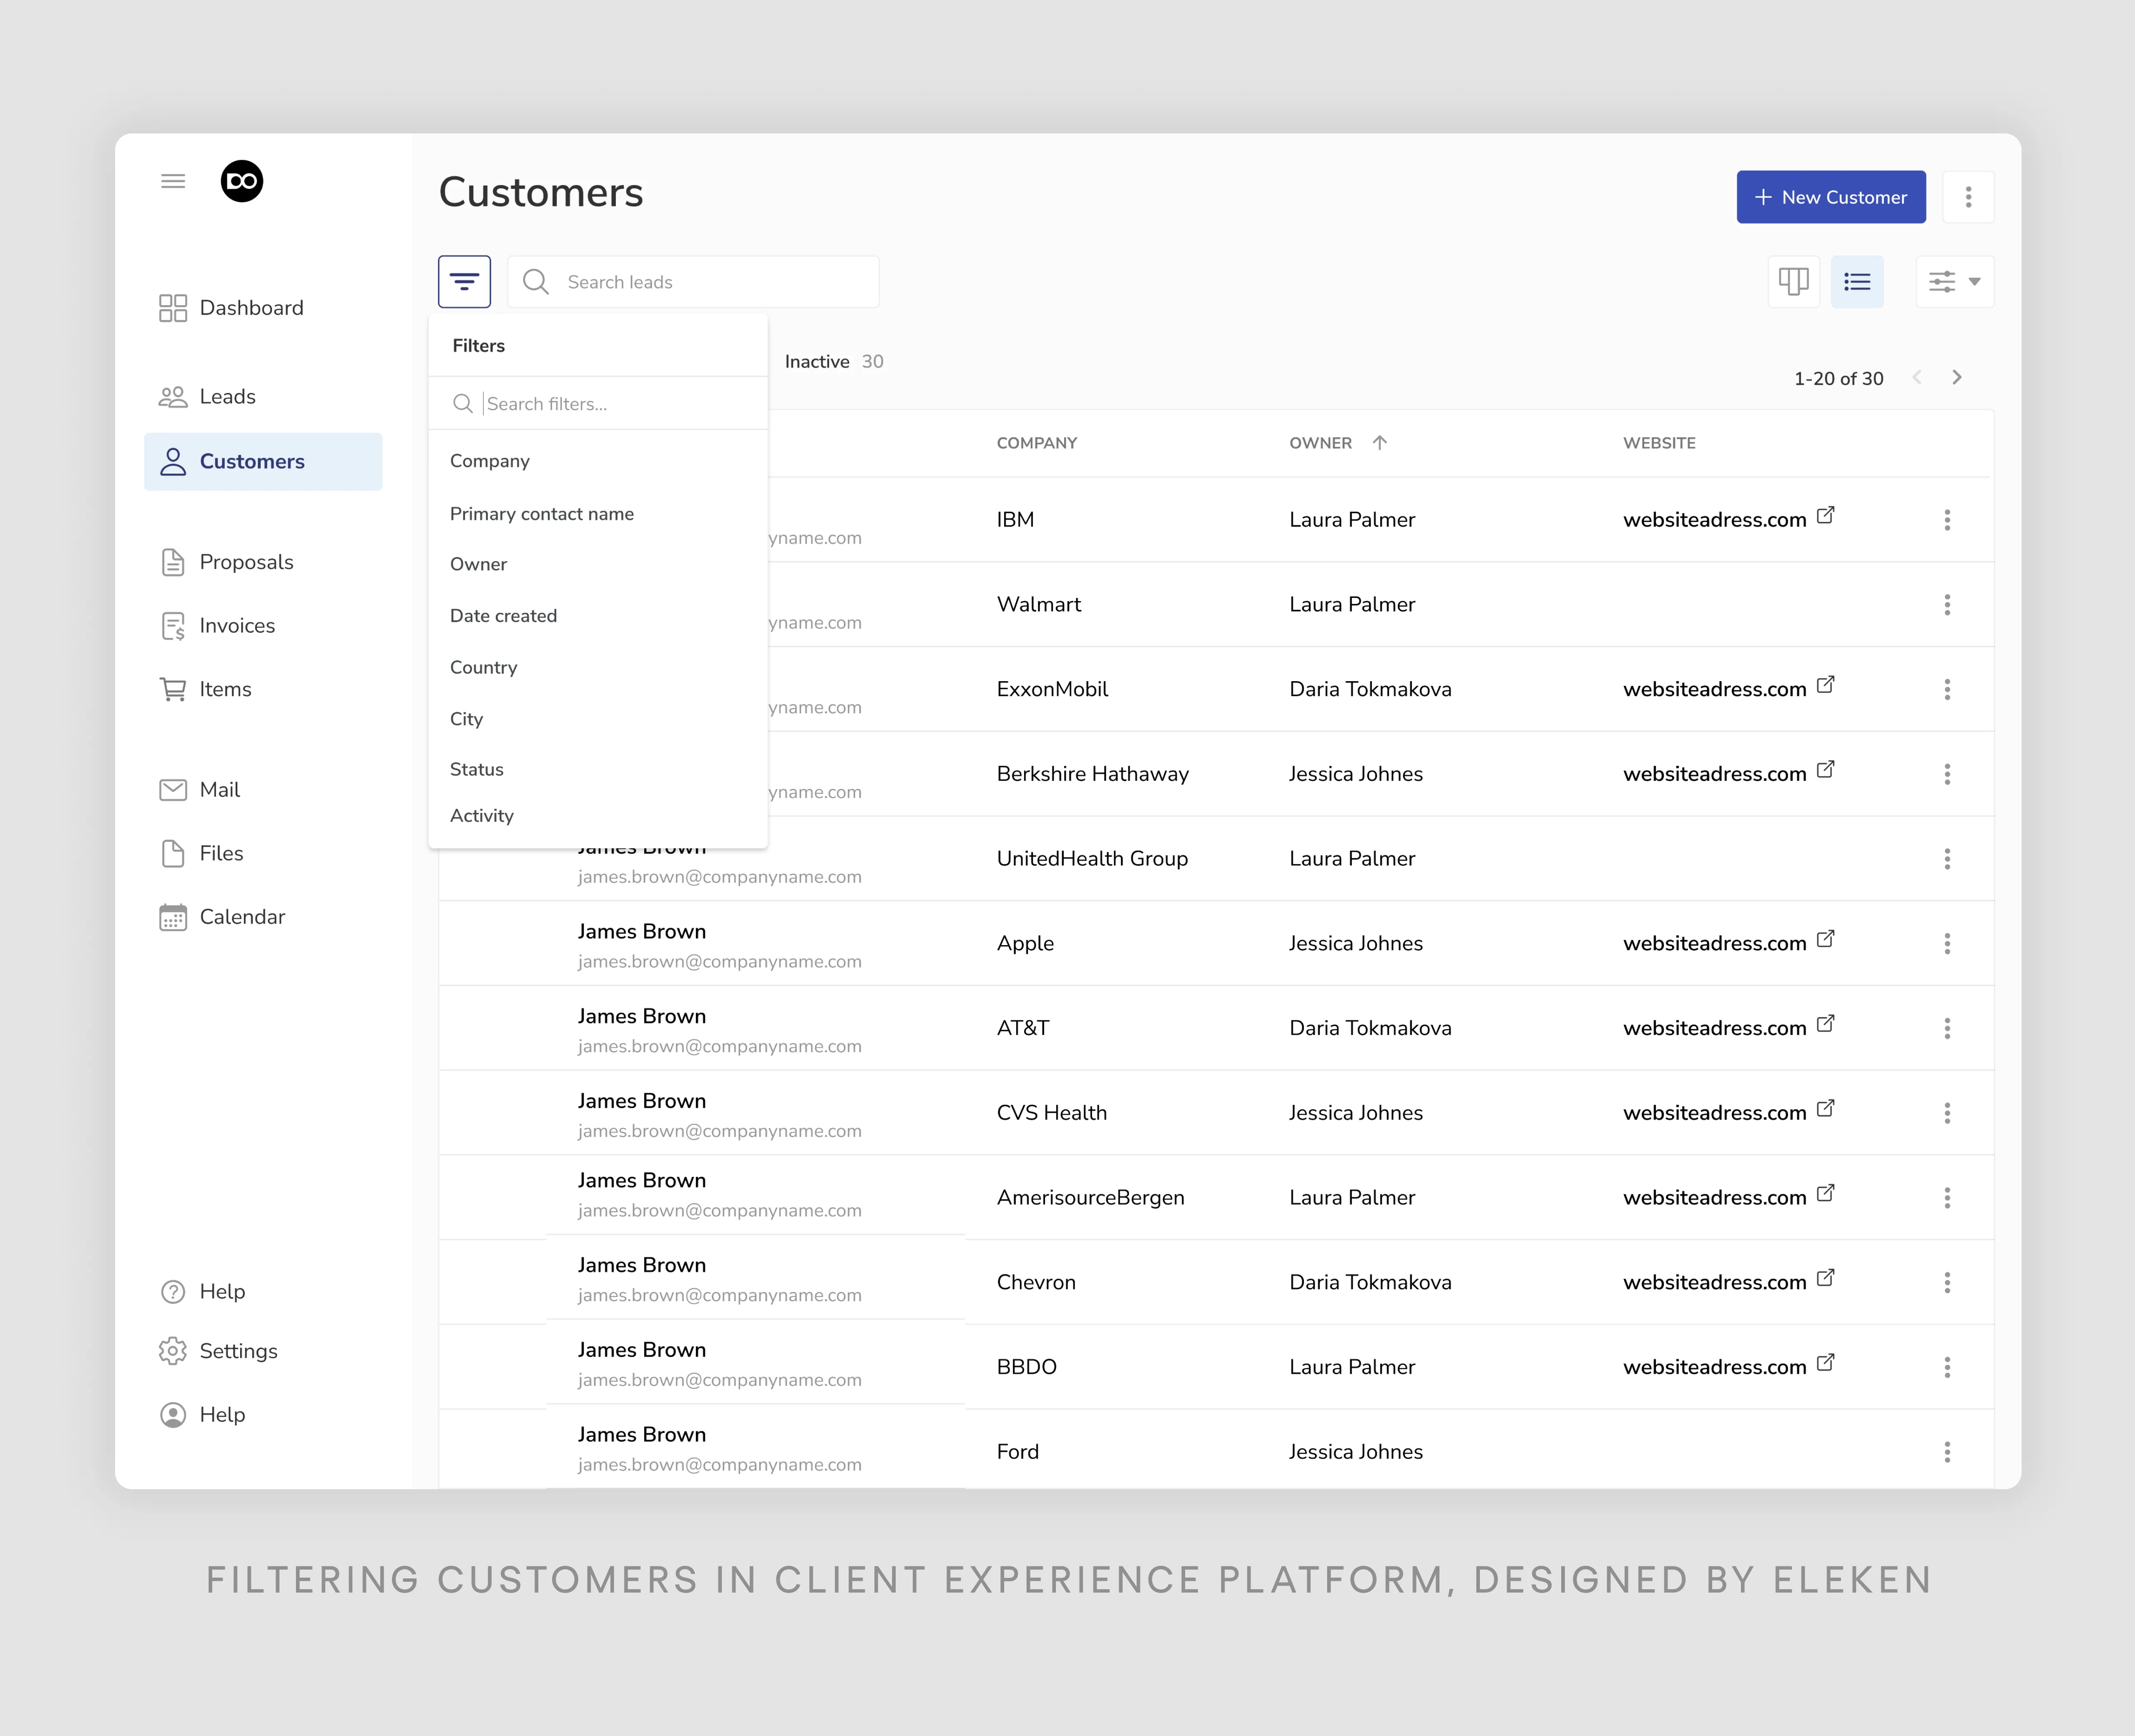
Task: Click WEBSITE column header
Action: point(1659,443)
